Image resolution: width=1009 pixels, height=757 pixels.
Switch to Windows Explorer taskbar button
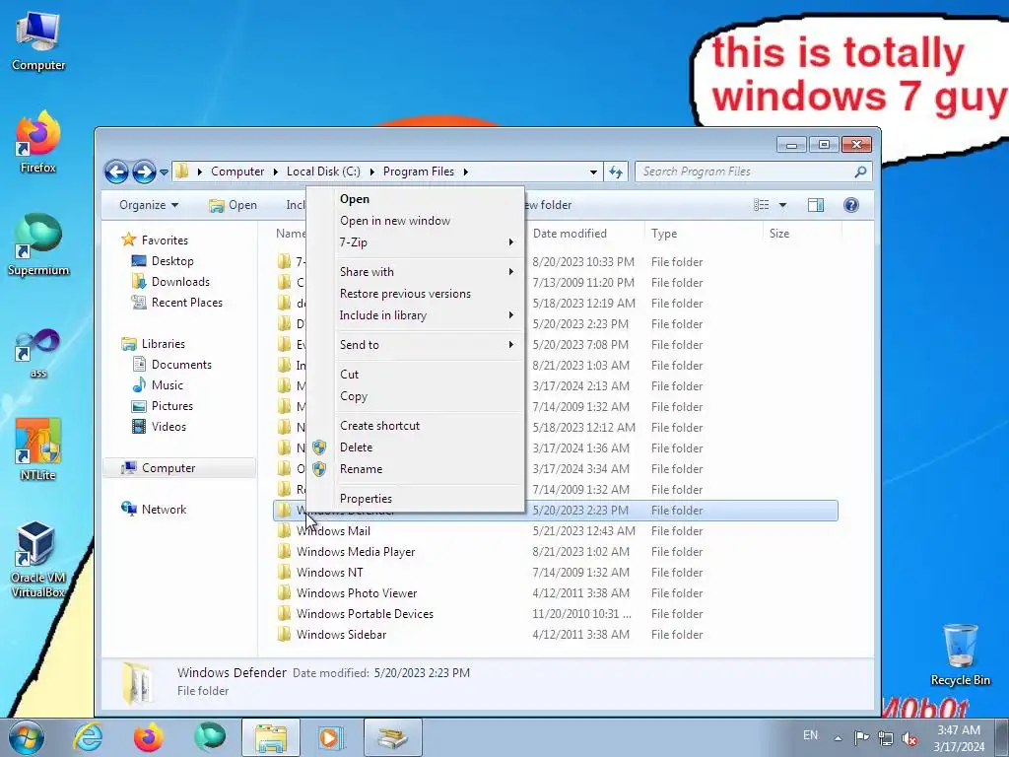(x=271, y=737)
